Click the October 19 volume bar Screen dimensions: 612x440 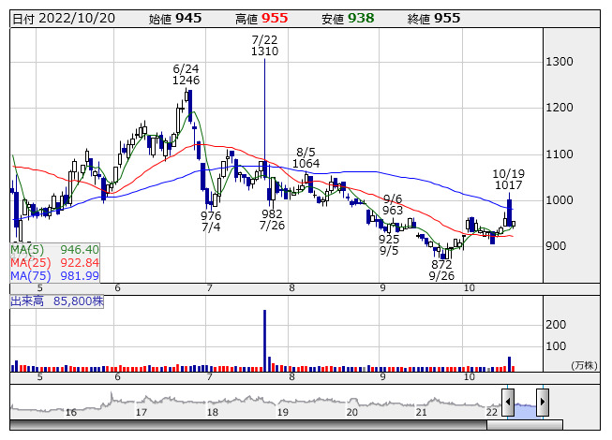pyautogui.click(x=509, y=364)
